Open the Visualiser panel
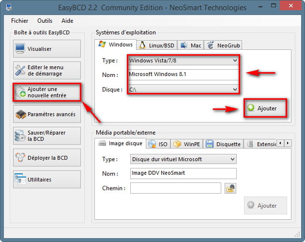This screenshot has width=305, height=242. pos(47,49)
